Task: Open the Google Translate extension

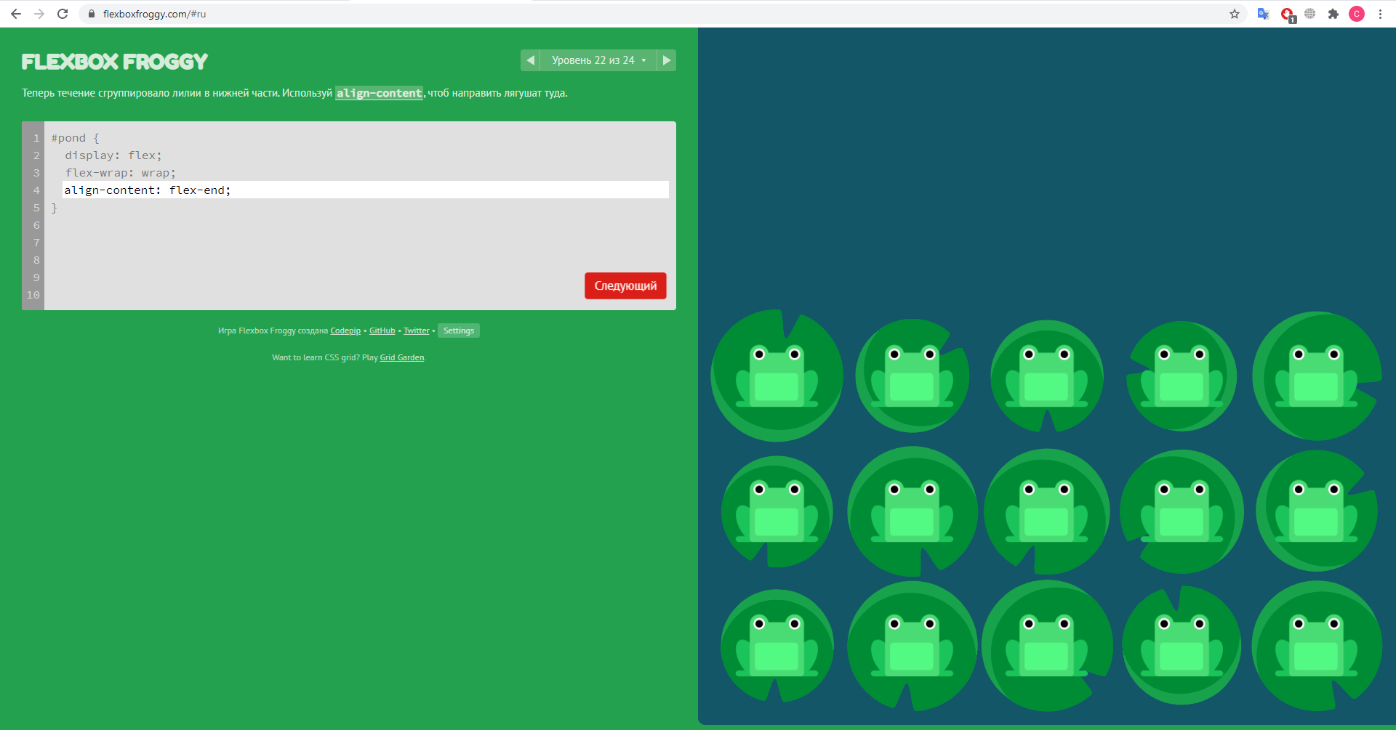Action: click(x=1264, y=14)
